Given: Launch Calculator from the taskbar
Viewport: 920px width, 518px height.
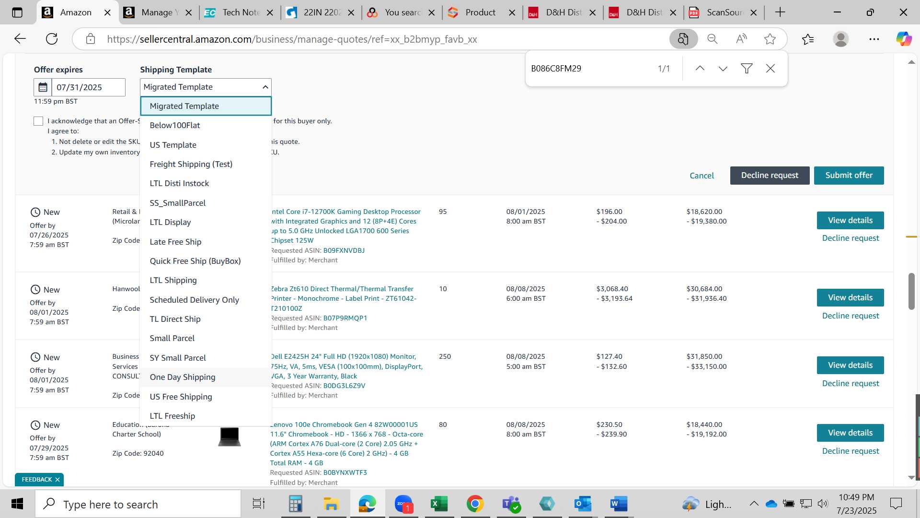Looking at the screenshot, I should point(295,504).
